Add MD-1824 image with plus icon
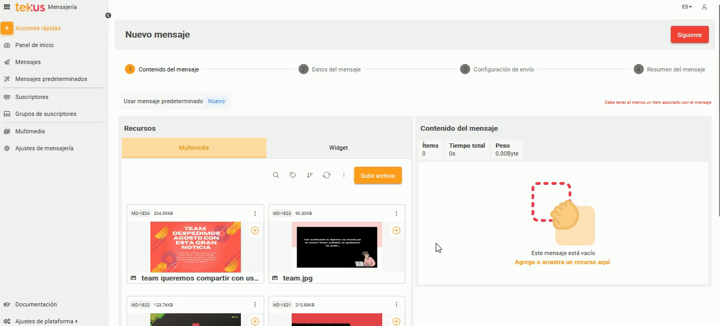Image resolution: width=720 pixels, height=326 pixels. [x=255, y=231]
